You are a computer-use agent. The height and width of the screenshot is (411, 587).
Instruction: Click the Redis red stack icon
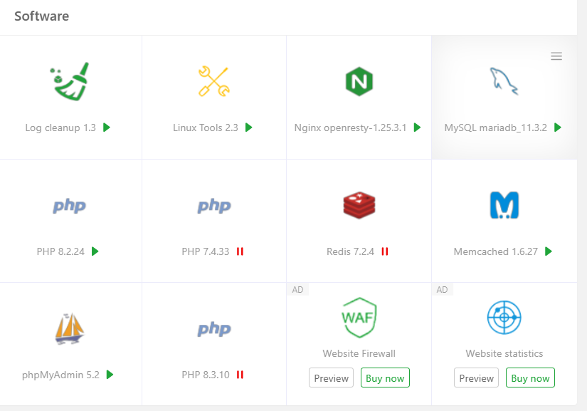359,205
